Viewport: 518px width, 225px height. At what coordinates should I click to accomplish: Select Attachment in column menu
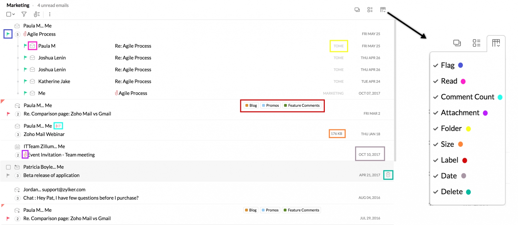tap(460, 113)
